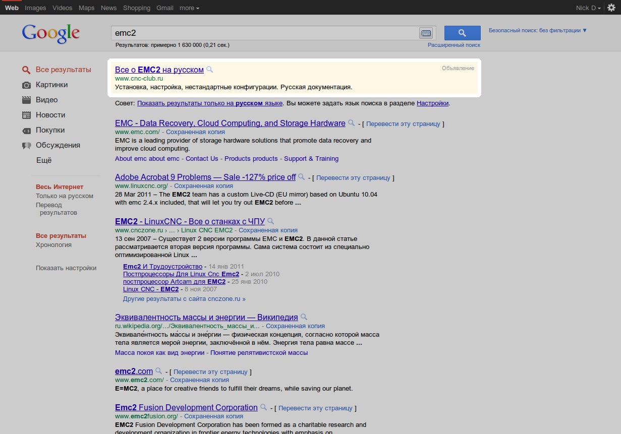Viewport: 621px width, 434px height.
Task: Select Только на русском filter
Action: [65, 196]
